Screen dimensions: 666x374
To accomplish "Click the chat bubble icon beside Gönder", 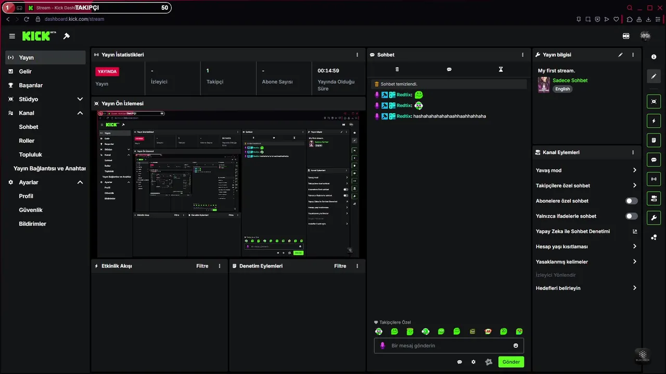I will pyautogui.click(x=459, y=362).
